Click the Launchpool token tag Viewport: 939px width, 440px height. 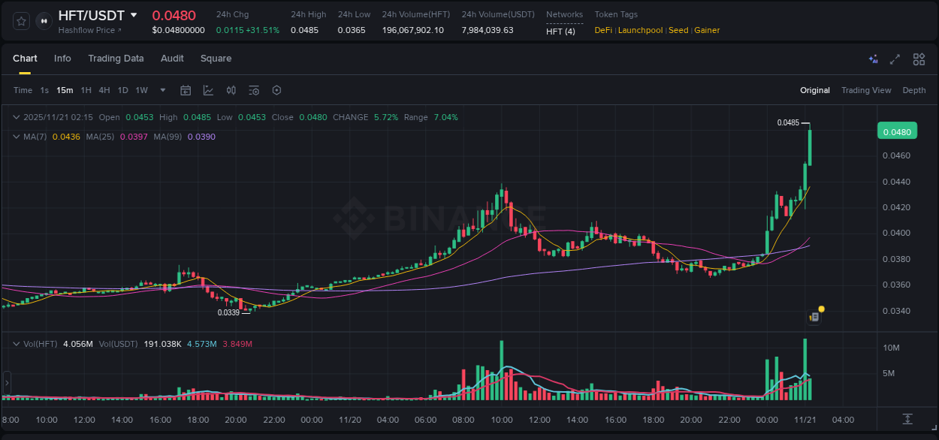click(x=639, y=30)
